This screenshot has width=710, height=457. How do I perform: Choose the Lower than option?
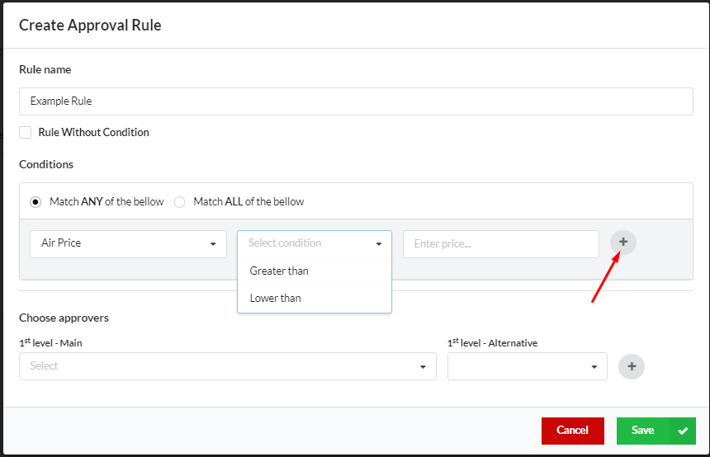click(x=315, y=298)
